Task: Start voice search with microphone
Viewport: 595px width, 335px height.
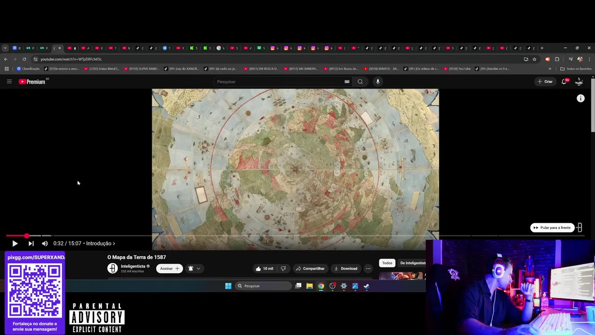Action: [x=378, y=81]
